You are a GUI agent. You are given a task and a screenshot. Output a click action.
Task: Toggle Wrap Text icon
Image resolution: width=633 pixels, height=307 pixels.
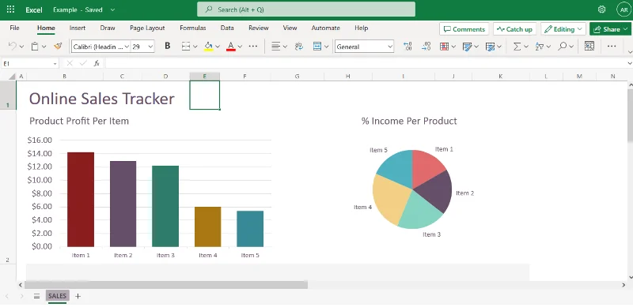(299, 47)
